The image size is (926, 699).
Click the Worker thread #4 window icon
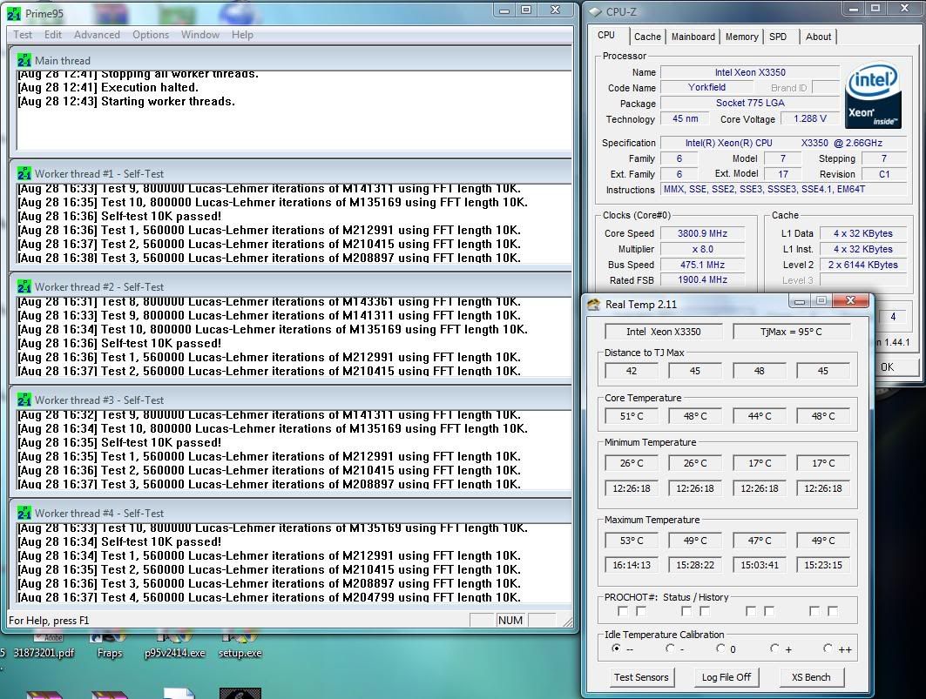tap(24, 513)
